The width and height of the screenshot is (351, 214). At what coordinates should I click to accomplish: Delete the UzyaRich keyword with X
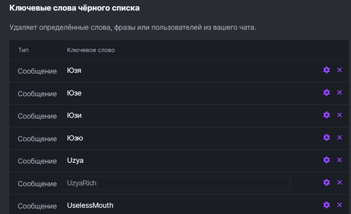coord(340,183)
